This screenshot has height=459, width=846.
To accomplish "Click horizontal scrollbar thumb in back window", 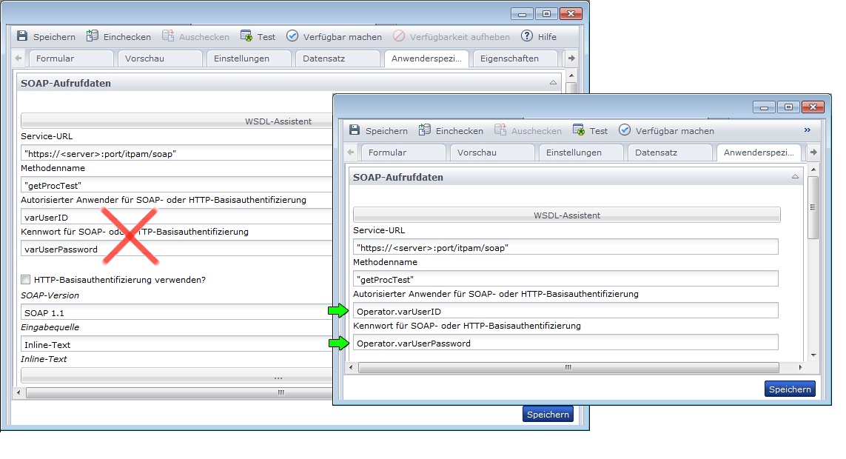I will pyautogui.click(x=179, y=392).
